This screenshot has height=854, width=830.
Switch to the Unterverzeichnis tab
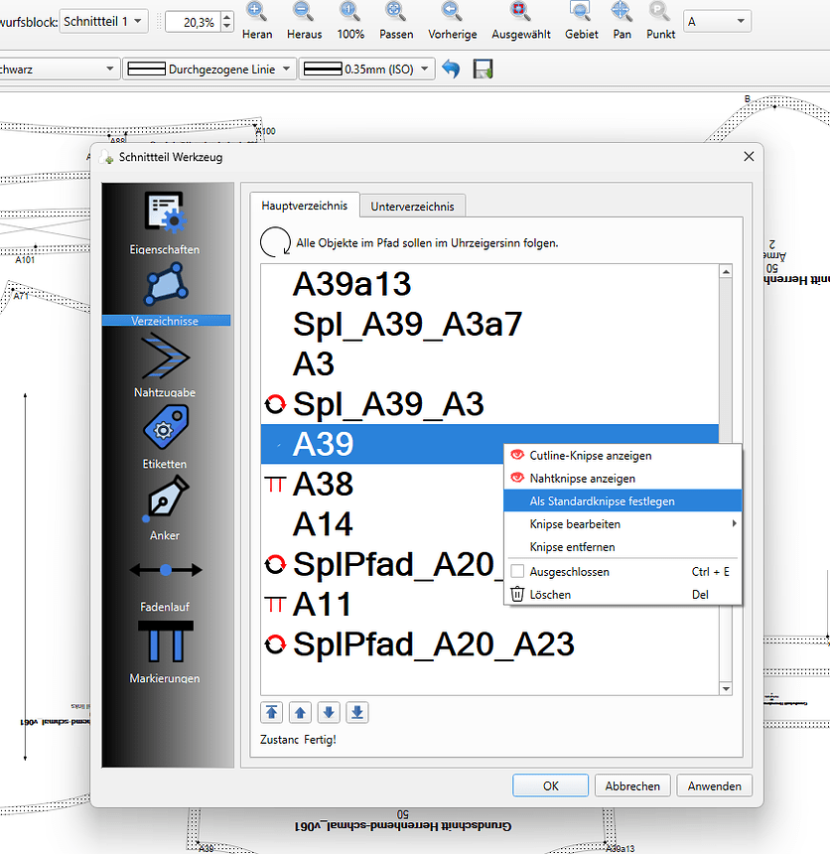412,207
